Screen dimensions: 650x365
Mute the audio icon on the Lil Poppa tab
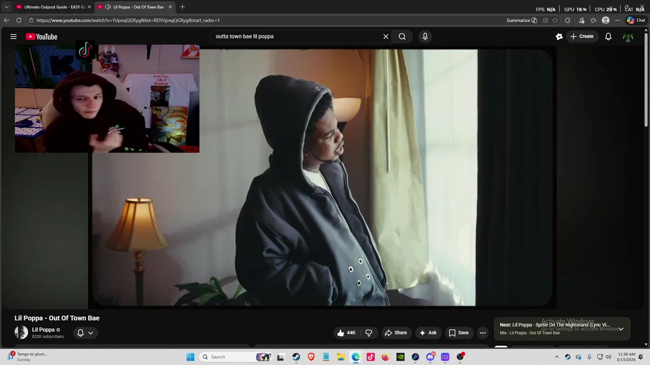pyautogui.click(x=108, y=7)
